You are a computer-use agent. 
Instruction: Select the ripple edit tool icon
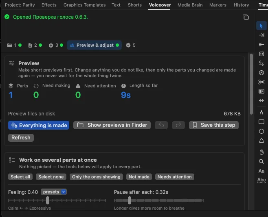pos(261,54)
